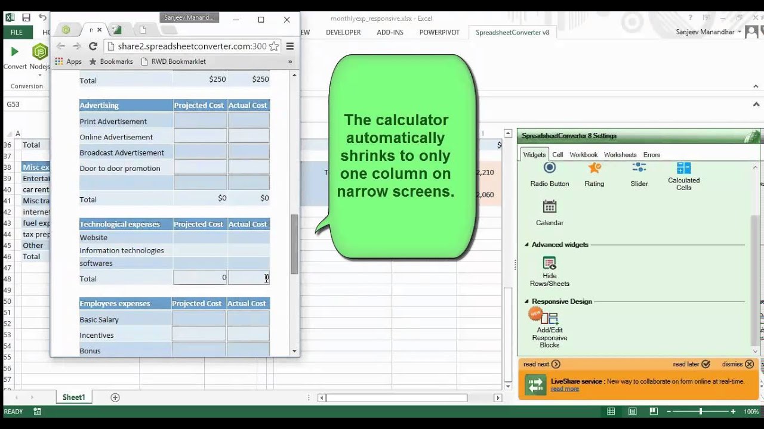Go forward in the browser
The image size is (764, 429).
pos(76,46)
